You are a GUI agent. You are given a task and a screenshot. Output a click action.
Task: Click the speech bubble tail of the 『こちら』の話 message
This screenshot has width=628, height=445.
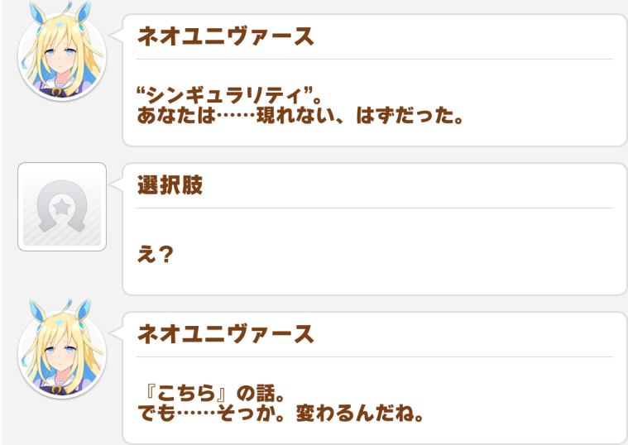(117, 333)
